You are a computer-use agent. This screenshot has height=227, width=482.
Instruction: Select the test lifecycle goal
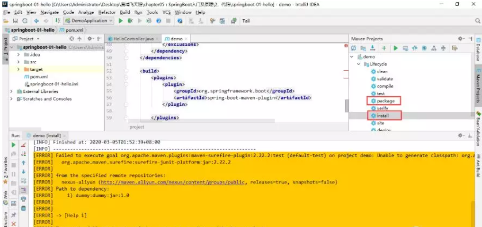click(x=378, y=93)
